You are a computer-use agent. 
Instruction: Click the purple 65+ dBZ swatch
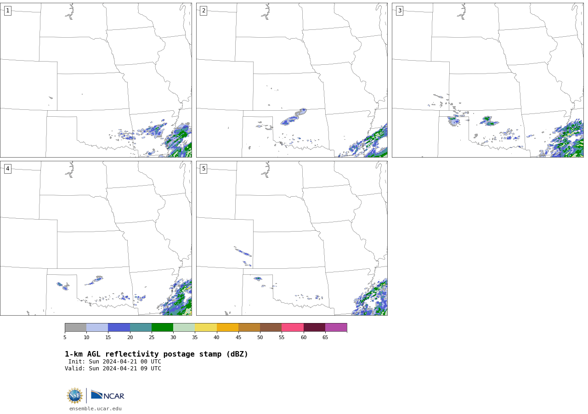[x=336, y=328]
